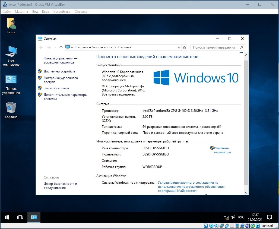This screenshot has width=279, height=229.
Task: Open the Файл menu in VirtualBox
Action: 7,12
